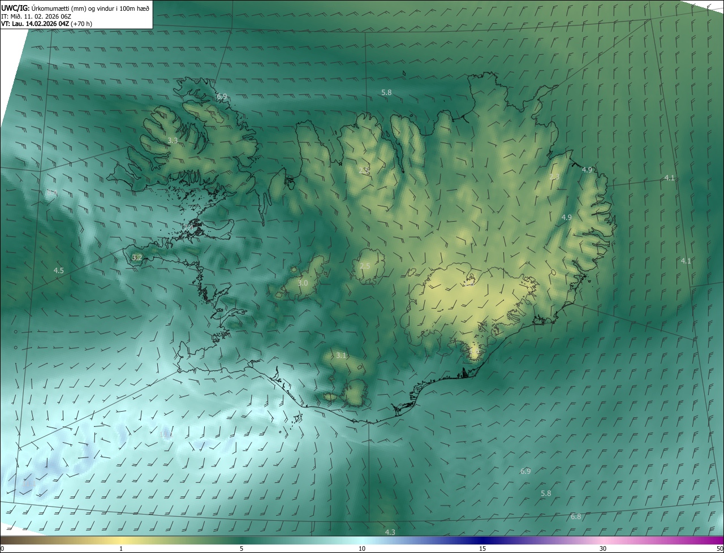The width and height of the screenshot is (724, 553).
Task: Select the 3.2 value on Snæfellsnes peninsula
Action: click(x=137, y=257)
